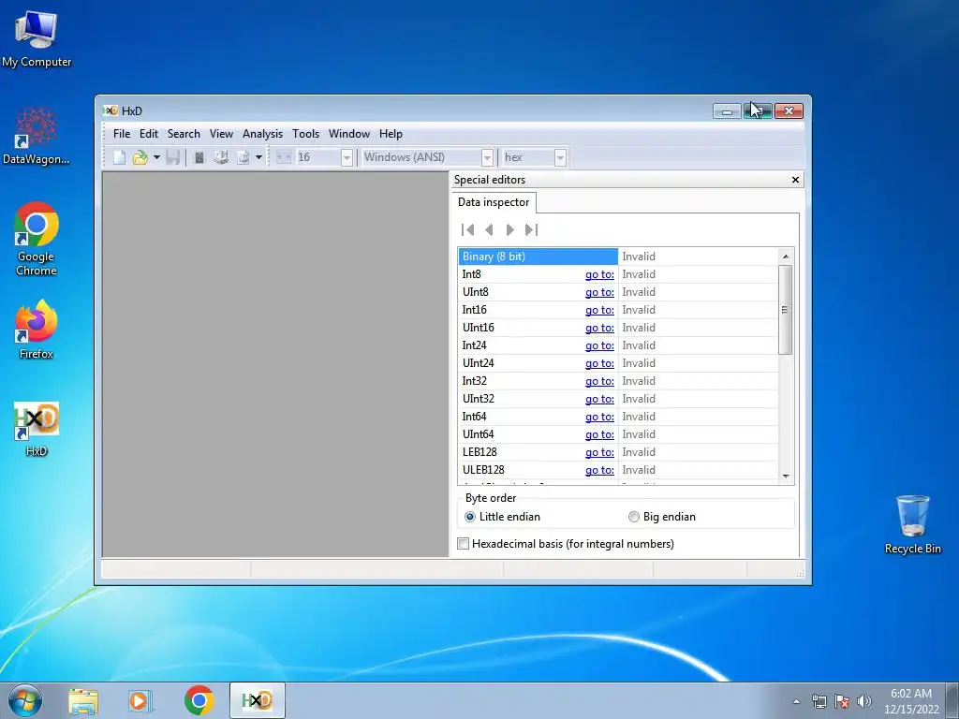Click go to link for LEB128

click(x=599, y=452)
